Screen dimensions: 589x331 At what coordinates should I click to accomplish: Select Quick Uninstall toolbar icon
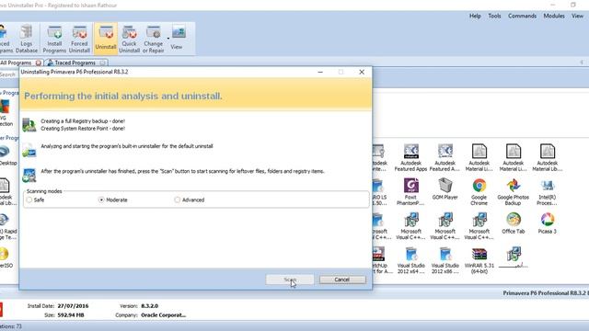coord(129,39)
